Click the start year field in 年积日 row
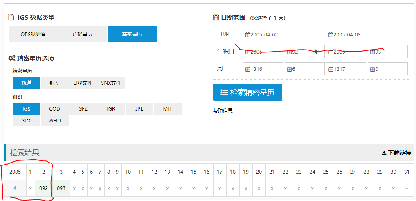This screenshot has width=416, height=201. pyautogui.click(x=263, y=52)
